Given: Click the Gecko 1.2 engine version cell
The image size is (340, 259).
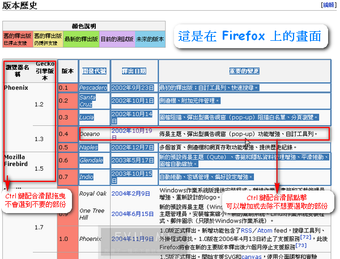Looking at the screenshot, I should click(x=39, y=104).
